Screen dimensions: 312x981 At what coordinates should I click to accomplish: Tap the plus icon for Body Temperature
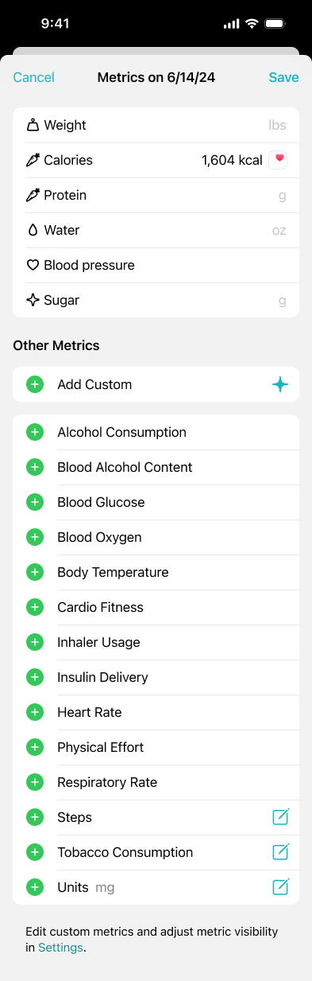[x=35, y=572]
